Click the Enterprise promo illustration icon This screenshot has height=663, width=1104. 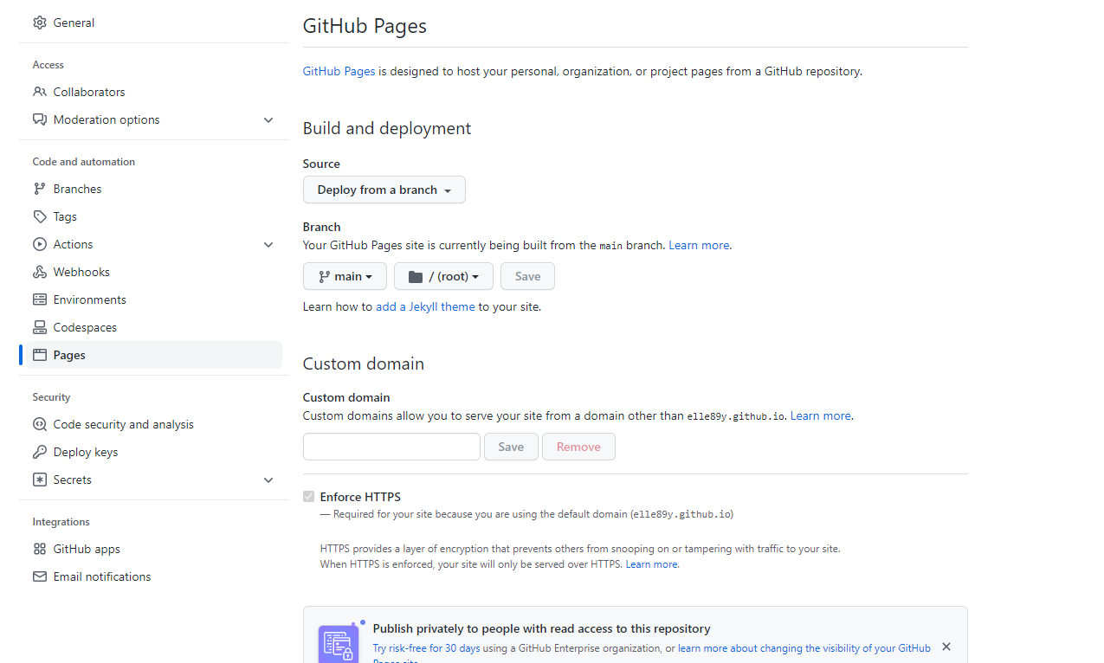coord(339,642)
